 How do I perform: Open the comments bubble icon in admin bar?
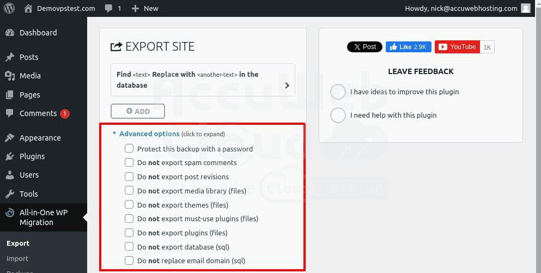pyautogui.click(x=108, y=8)
